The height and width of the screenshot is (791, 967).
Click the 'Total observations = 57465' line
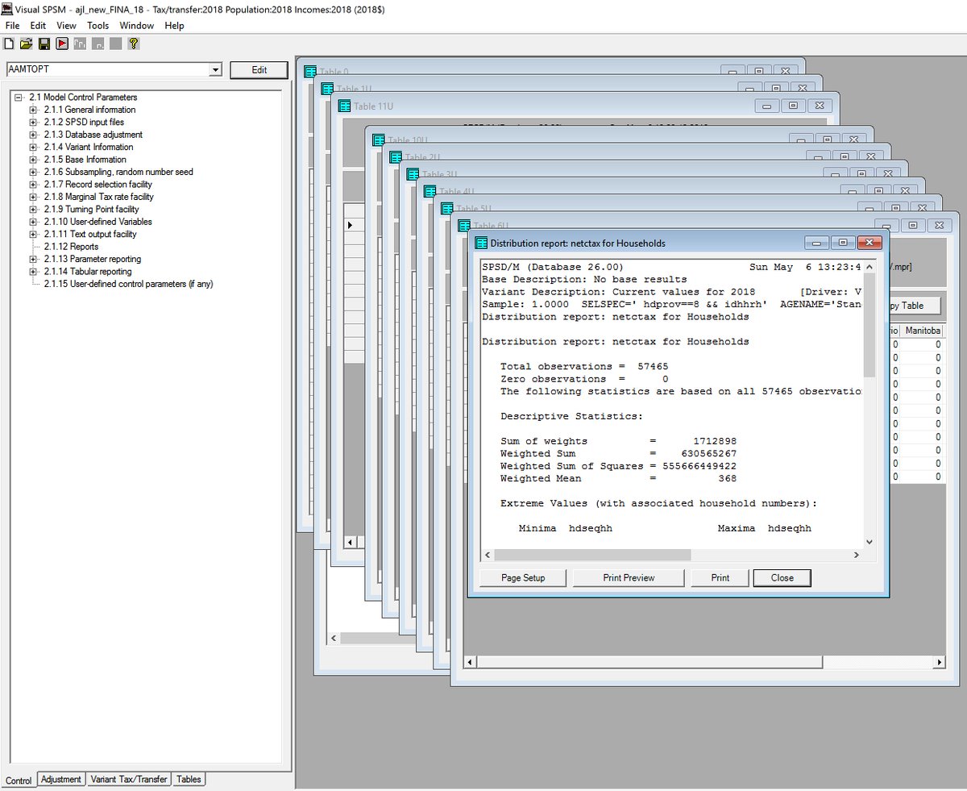584,367
